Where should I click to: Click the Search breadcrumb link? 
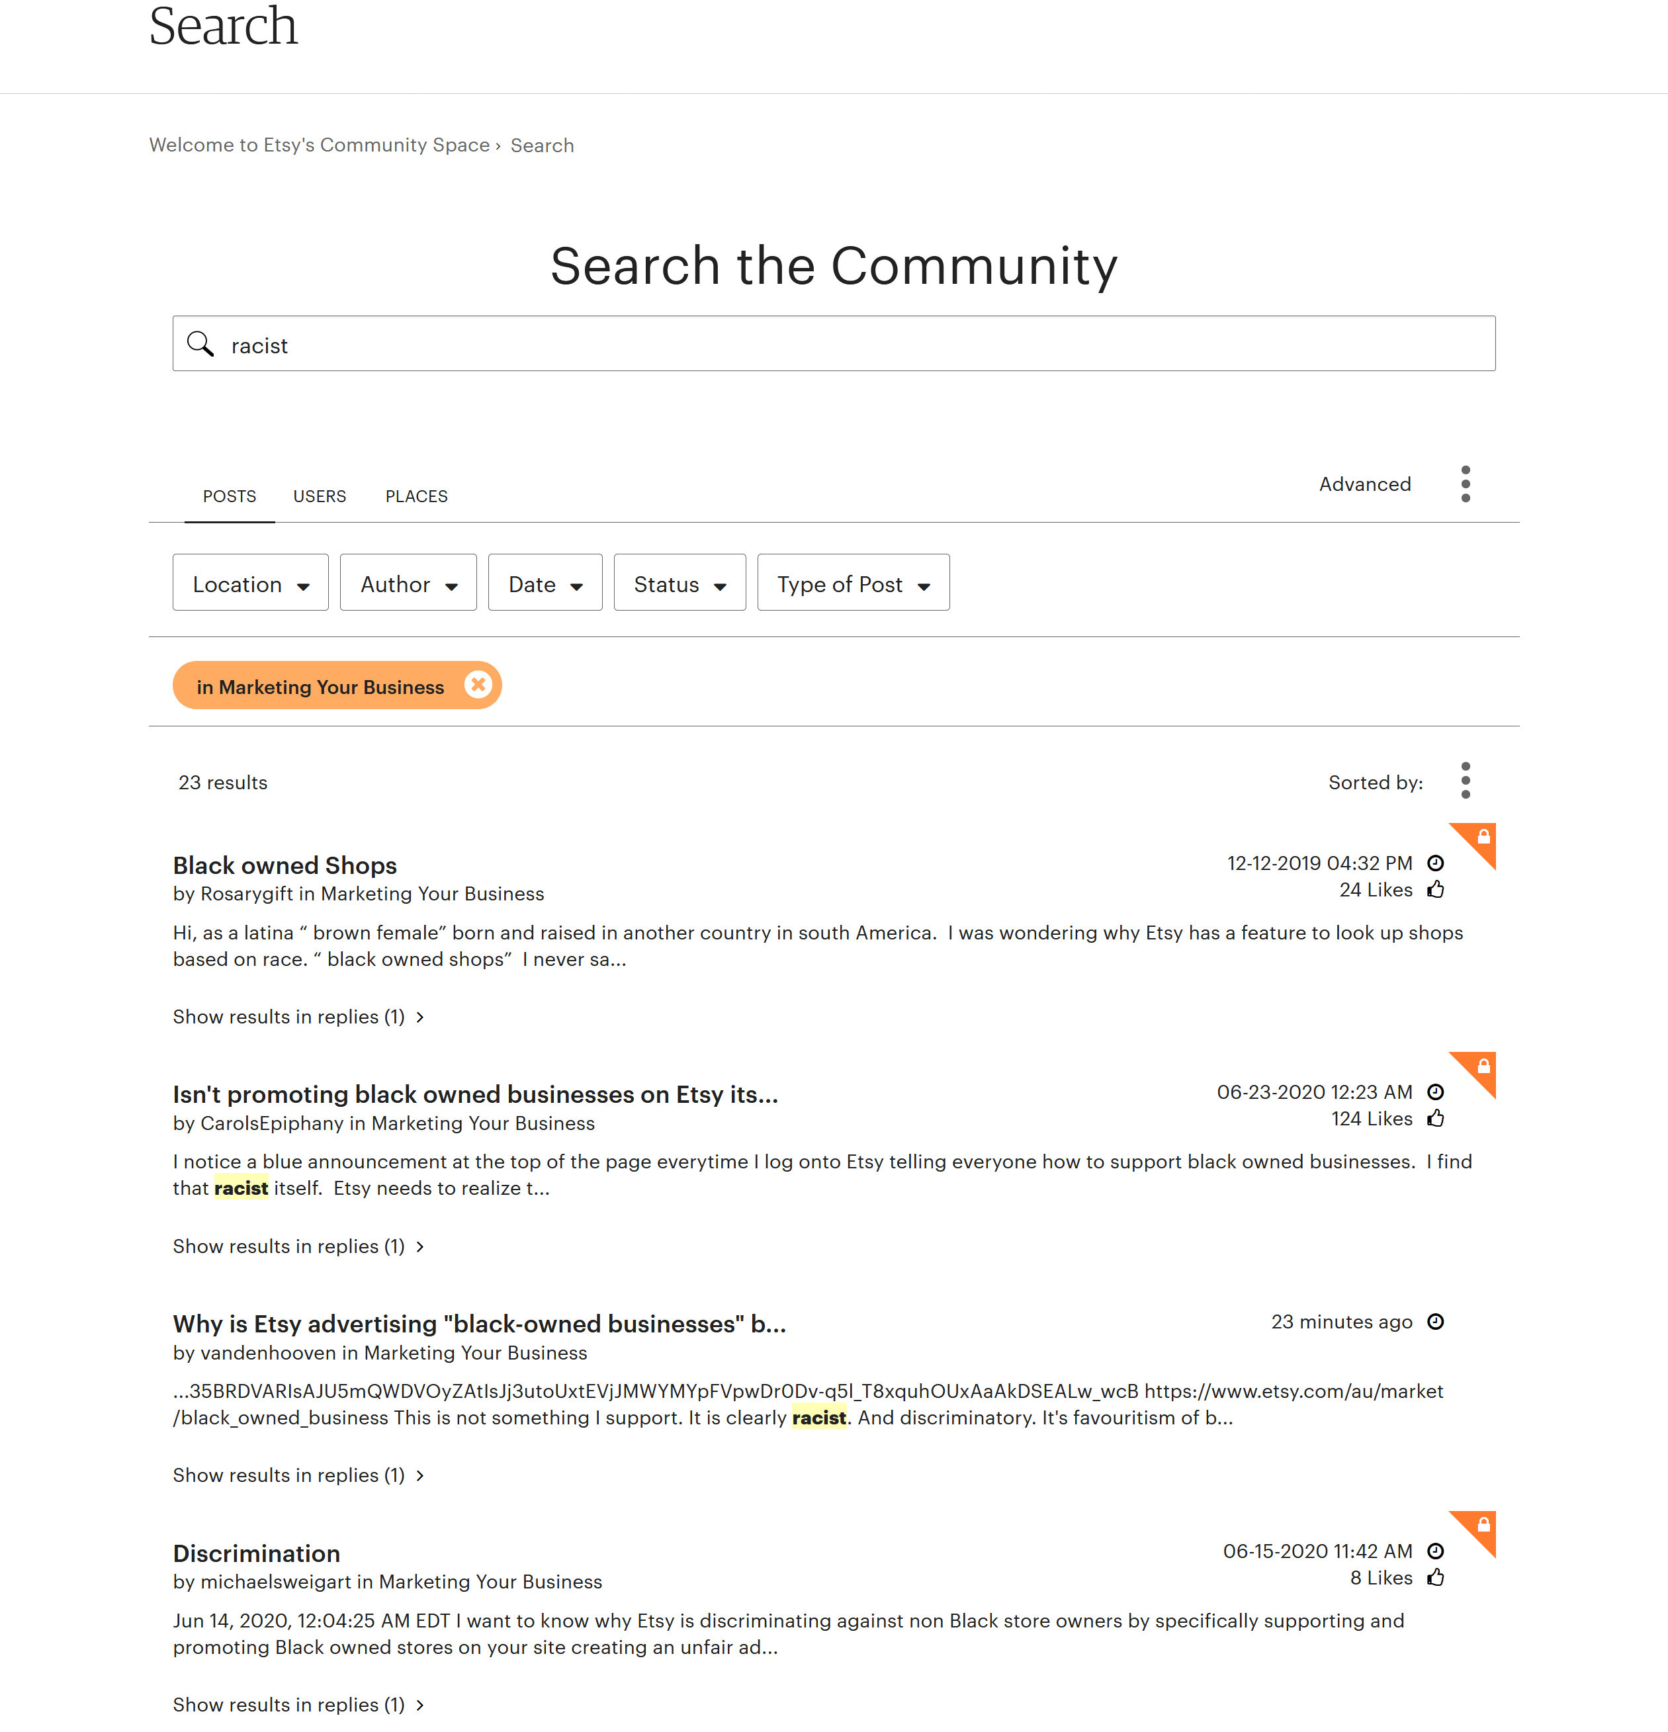pyautogui.click(x=542, y=146)
